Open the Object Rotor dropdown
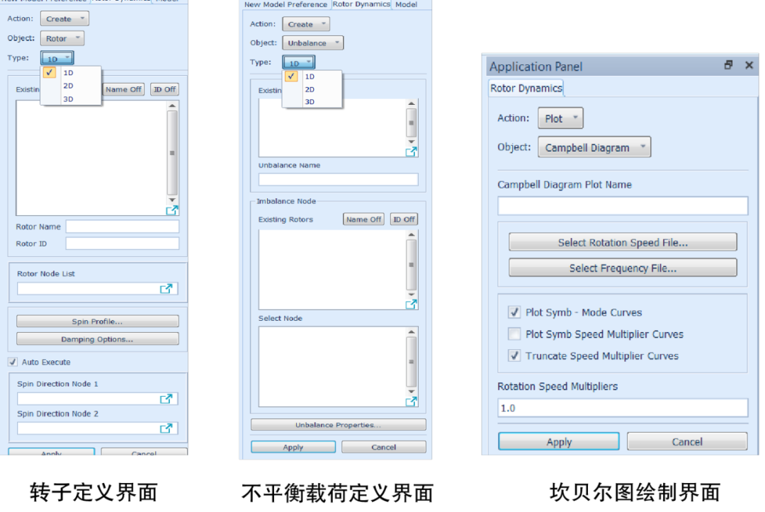This screenshot has height=512, width=765. [62, 38]
